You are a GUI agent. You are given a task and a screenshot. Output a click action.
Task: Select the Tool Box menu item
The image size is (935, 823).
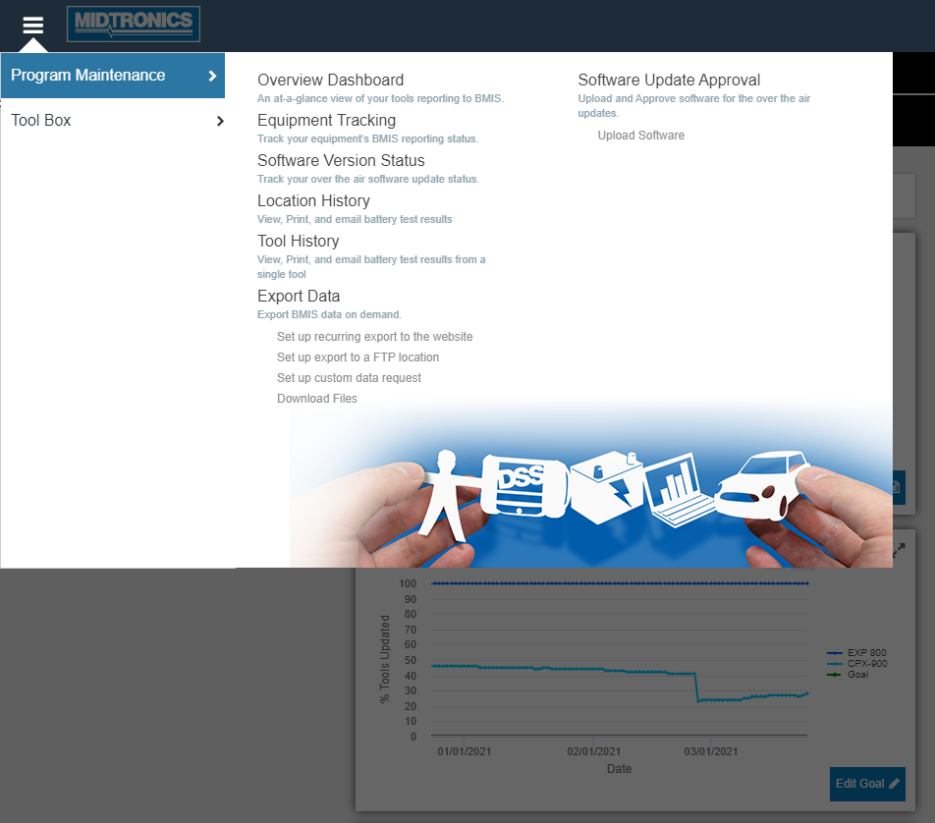coord(41,121)
